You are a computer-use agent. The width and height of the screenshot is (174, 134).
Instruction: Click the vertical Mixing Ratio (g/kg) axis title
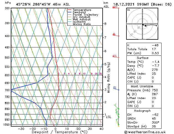pyautogui.click(x=109, y=77)
